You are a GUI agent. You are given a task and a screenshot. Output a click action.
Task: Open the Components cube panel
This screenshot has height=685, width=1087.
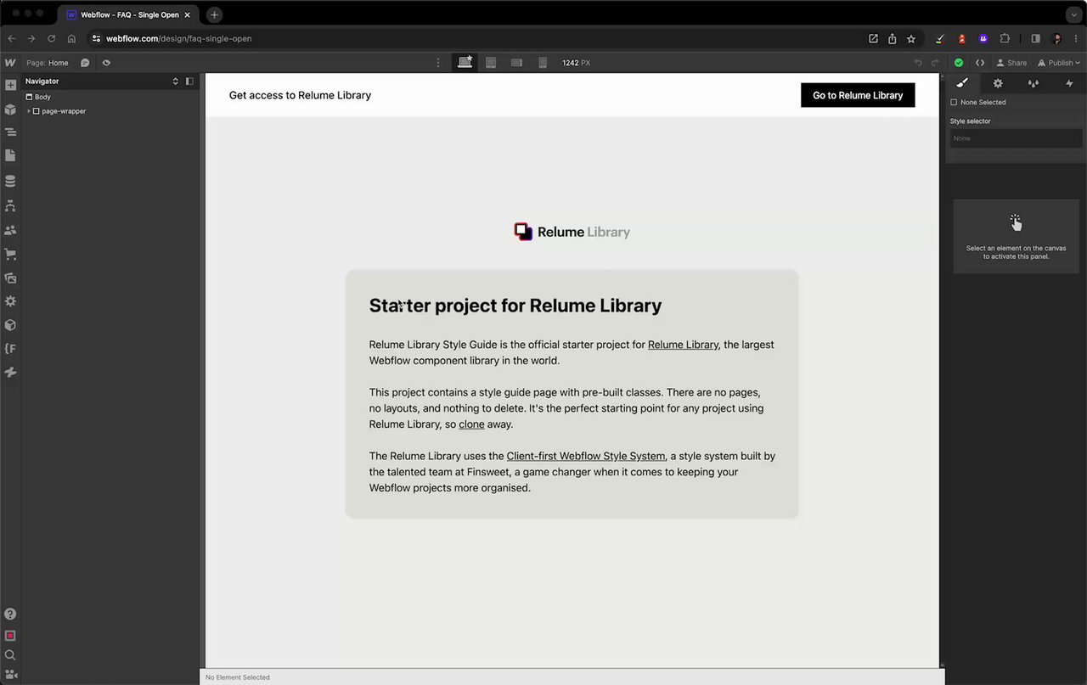point(10,109)
